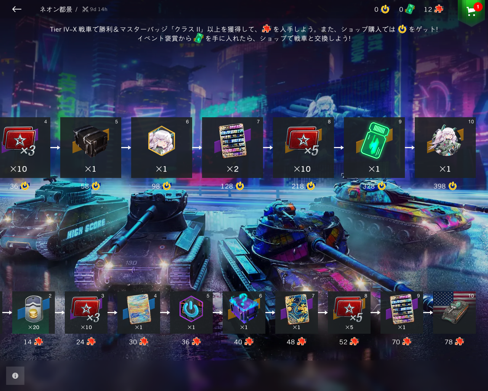Select bottom stage 8 x5 booster reward
Viewport: 488px width, 391px height.
[x=349, y=312]
